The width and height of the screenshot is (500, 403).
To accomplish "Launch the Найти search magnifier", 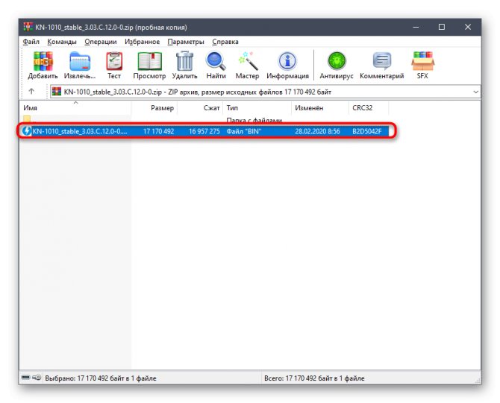I will point(216,66).
